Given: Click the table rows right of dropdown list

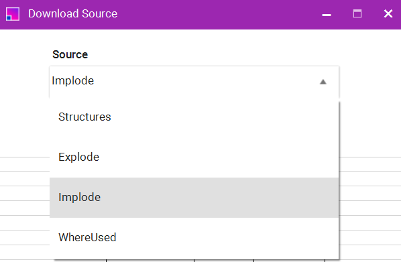Looking at the screenshot, I should [x=370, y=207].
